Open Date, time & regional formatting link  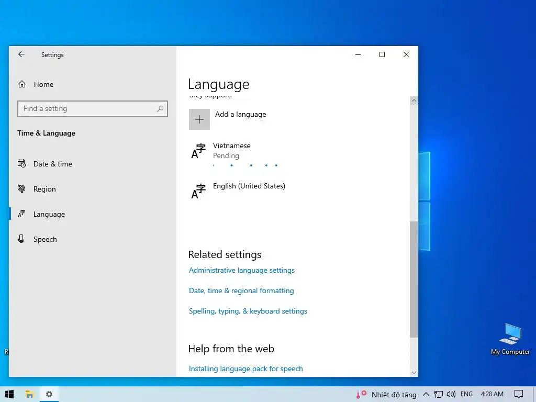pyautogui.click(x=241, y=291)
